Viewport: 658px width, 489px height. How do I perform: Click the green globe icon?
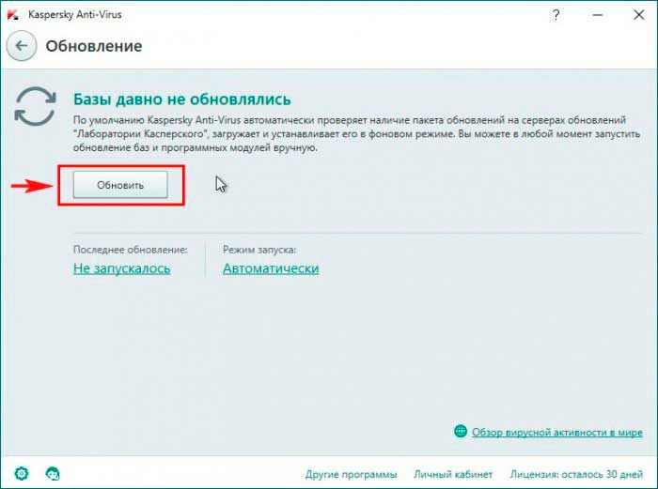[461, 431]
